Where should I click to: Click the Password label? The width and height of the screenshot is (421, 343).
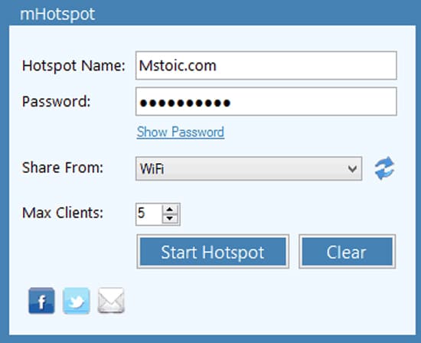[x=56, y=102]
